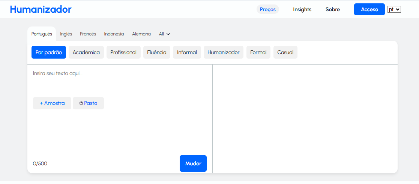Switch to the Português tab

42,34
